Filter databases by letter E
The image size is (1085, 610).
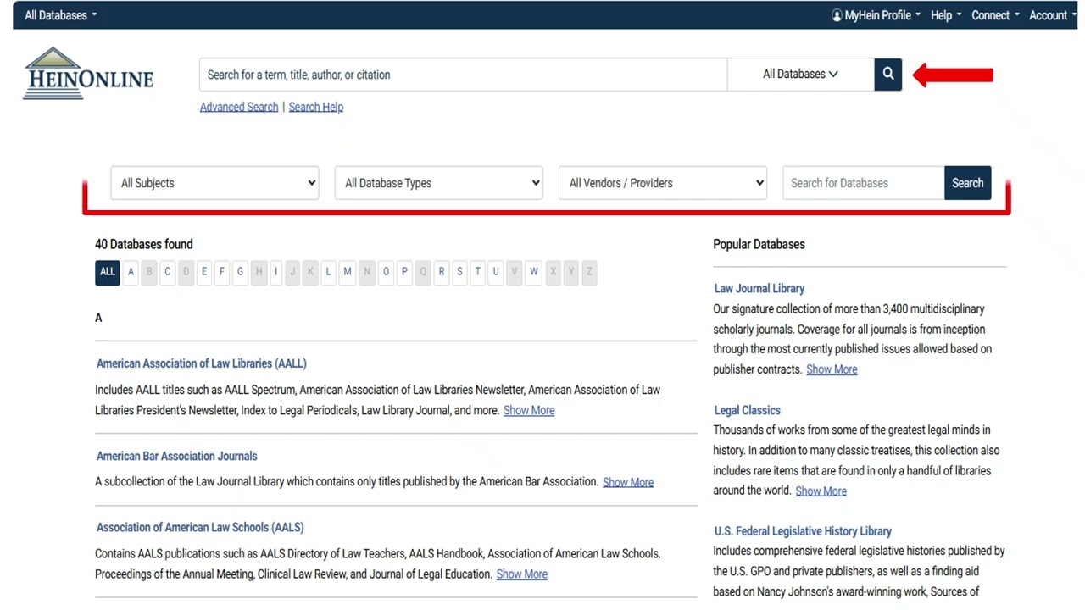click(x=203, y=272)
